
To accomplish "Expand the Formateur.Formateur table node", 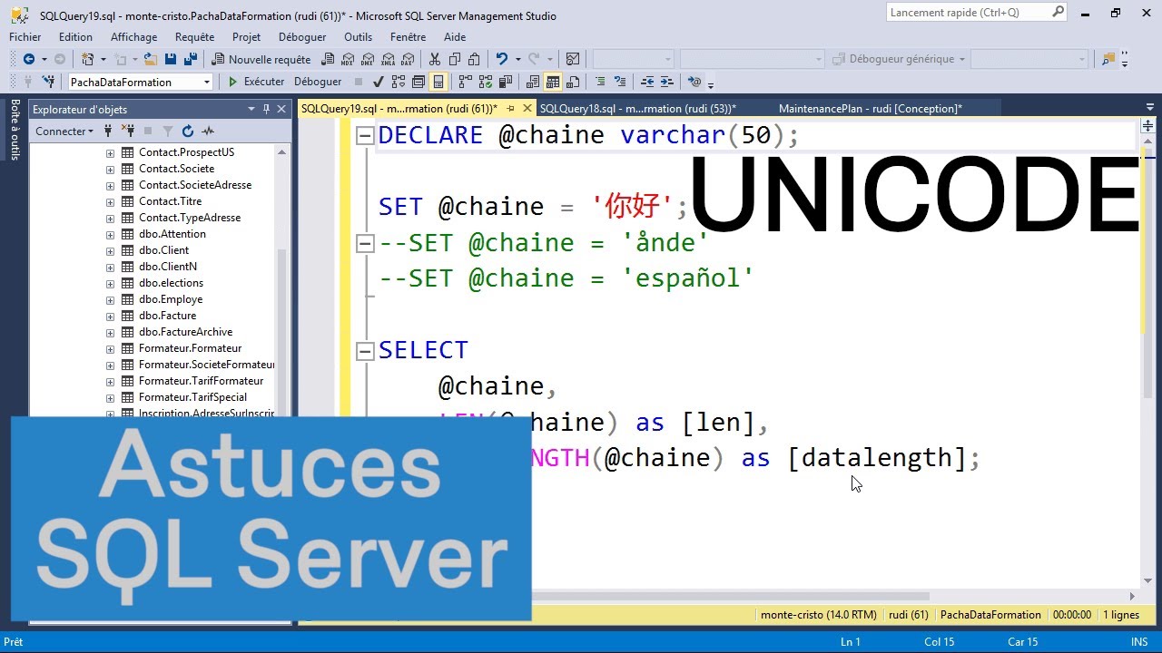I will [111, 348].
